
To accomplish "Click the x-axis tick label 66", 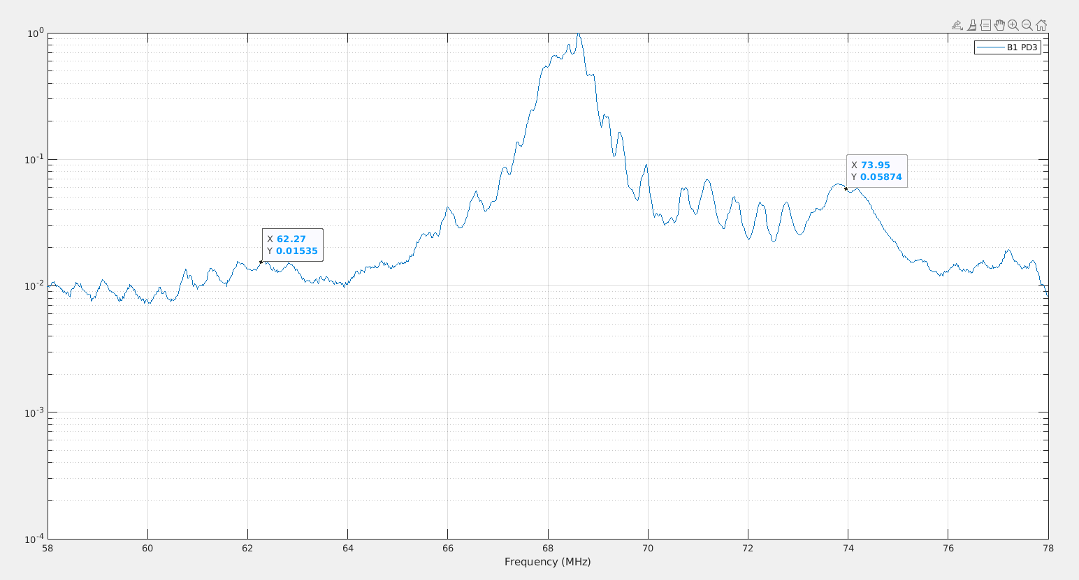I will tap(448, 548).
